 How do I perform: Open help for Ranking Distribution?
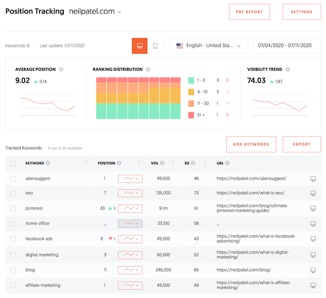coord(148,69)
